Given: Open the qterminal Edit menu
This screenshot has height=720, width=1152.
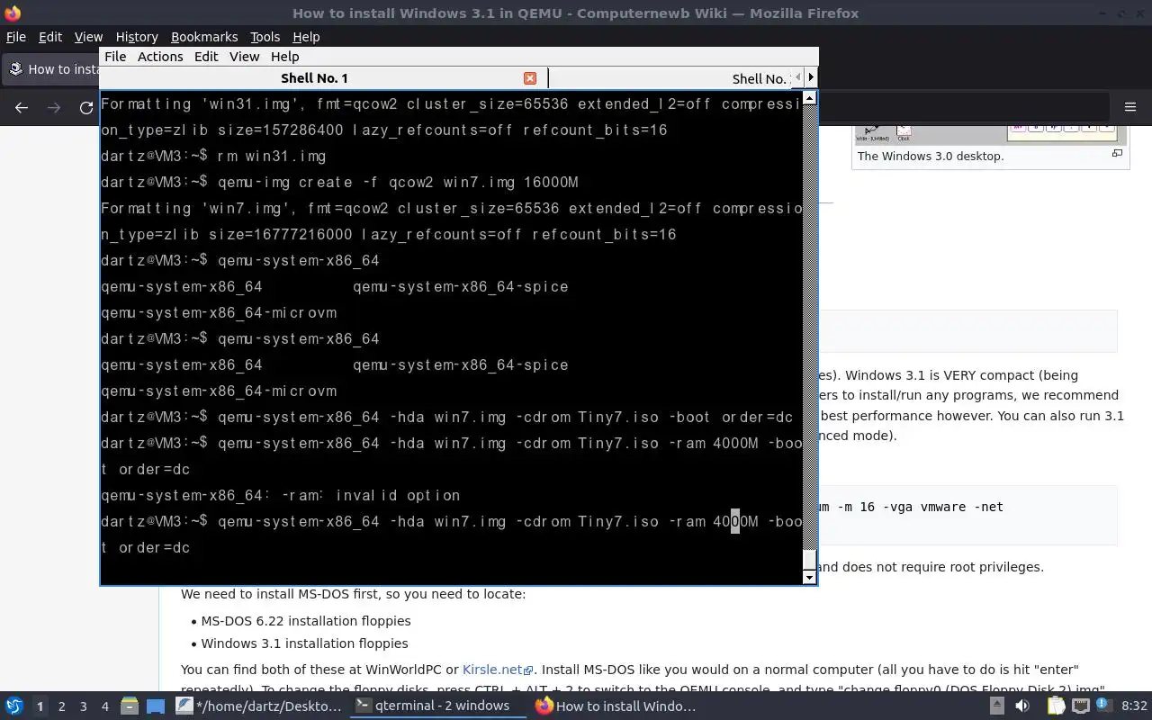Looking at the screenshot, I should pyautogui.click(x=206, y=57).
